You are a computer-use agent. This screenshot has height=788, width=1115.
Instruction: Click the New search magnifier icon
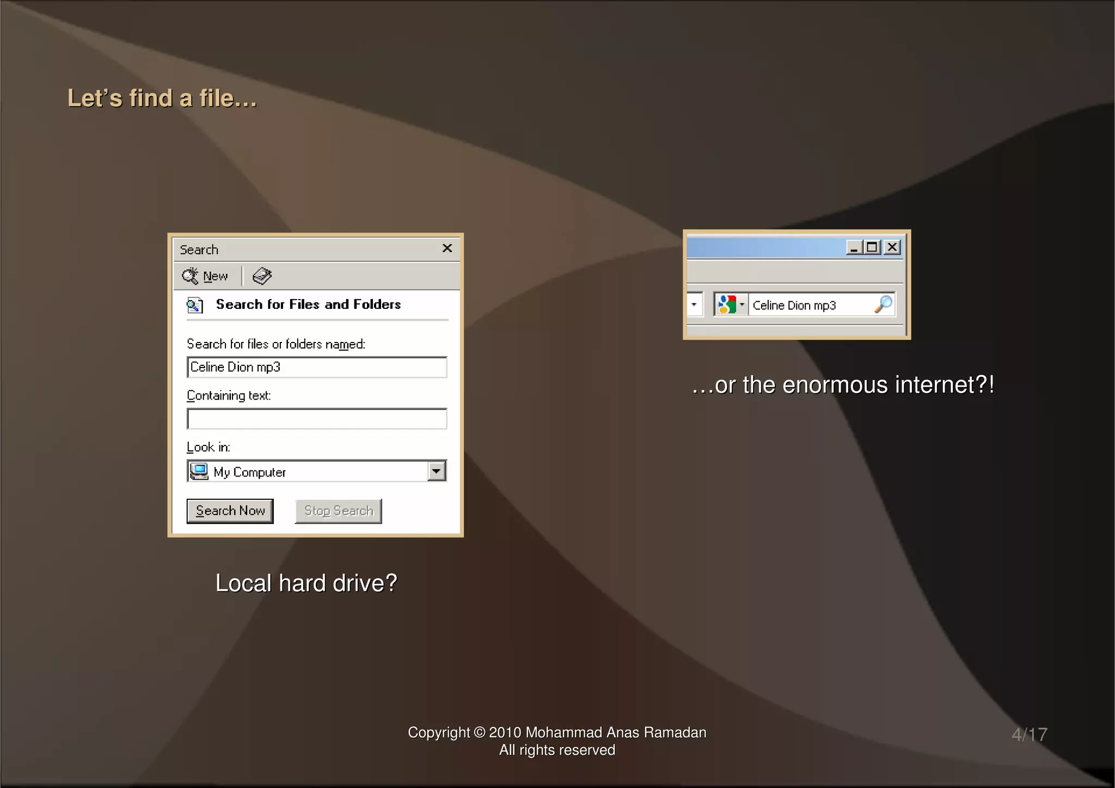(x=190, y=276)
